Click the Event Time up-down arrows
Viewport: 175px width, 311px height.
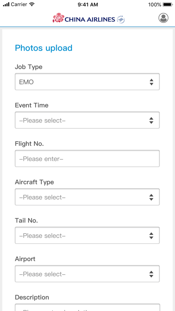151,120
